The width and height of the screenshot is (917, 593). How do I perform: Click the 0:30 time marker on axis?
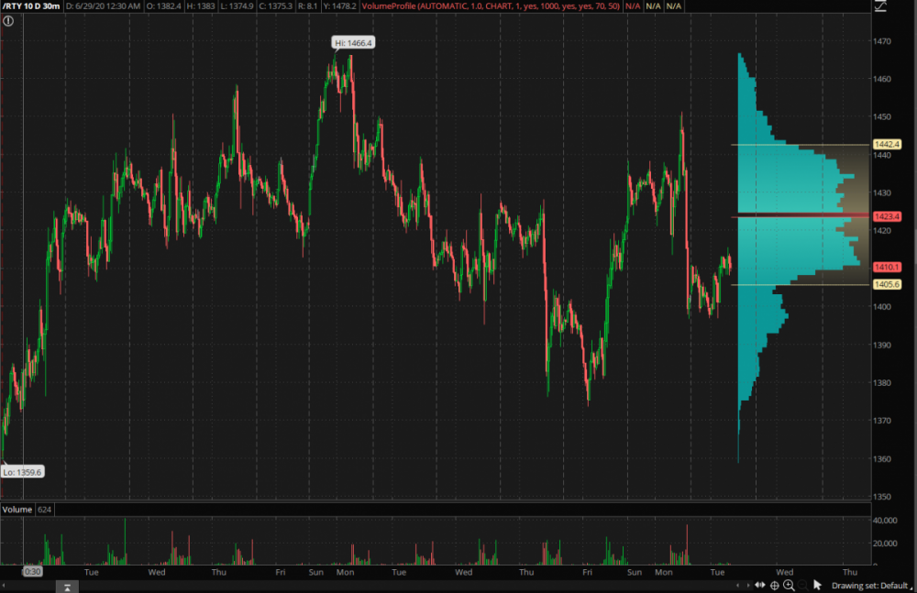[31, 571]
